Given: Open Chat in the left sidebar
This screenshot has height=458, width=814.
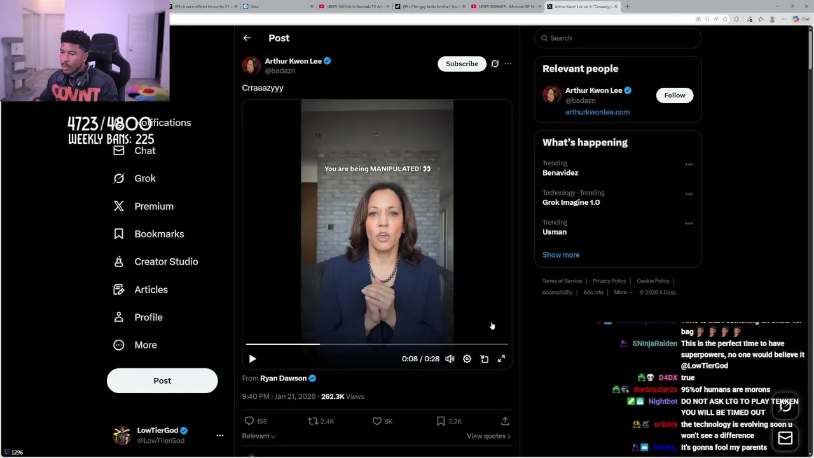Looking at the screenshot, I should click(135, 151).
